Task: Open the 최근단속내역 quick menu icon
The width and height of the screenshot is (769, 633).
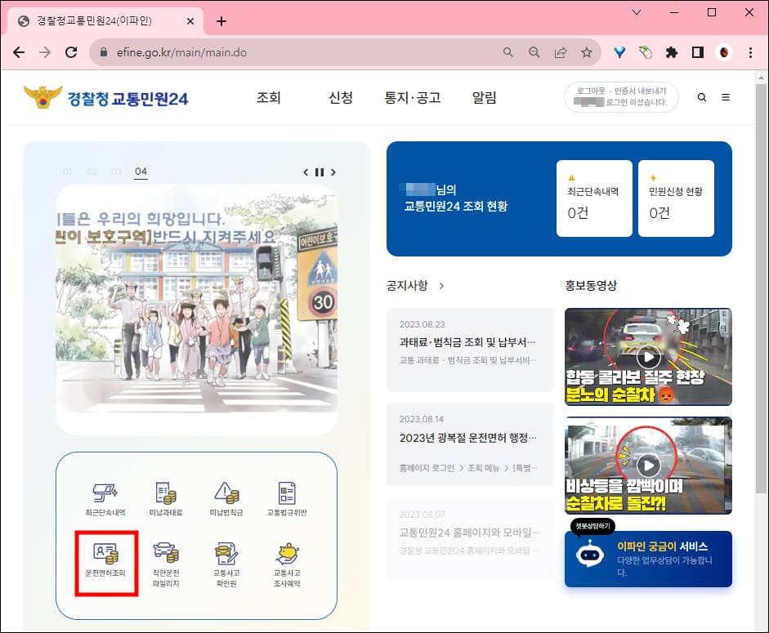Action: click(105, 499)
